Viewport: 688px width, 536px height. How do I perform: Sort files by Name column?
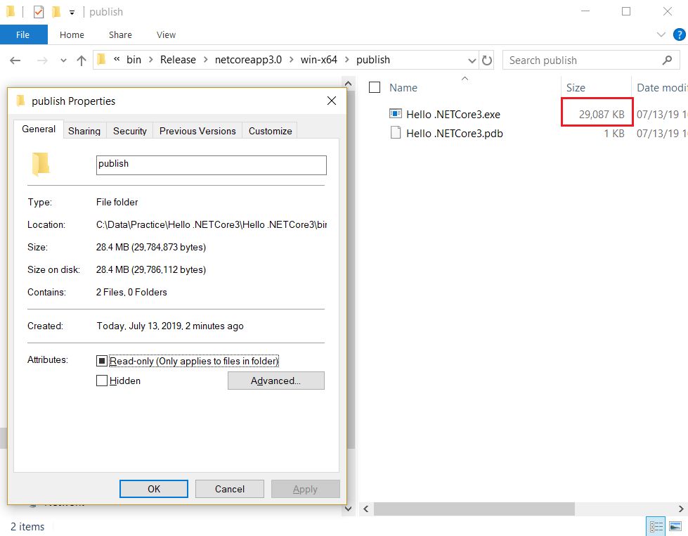click(x=403, y=87)
